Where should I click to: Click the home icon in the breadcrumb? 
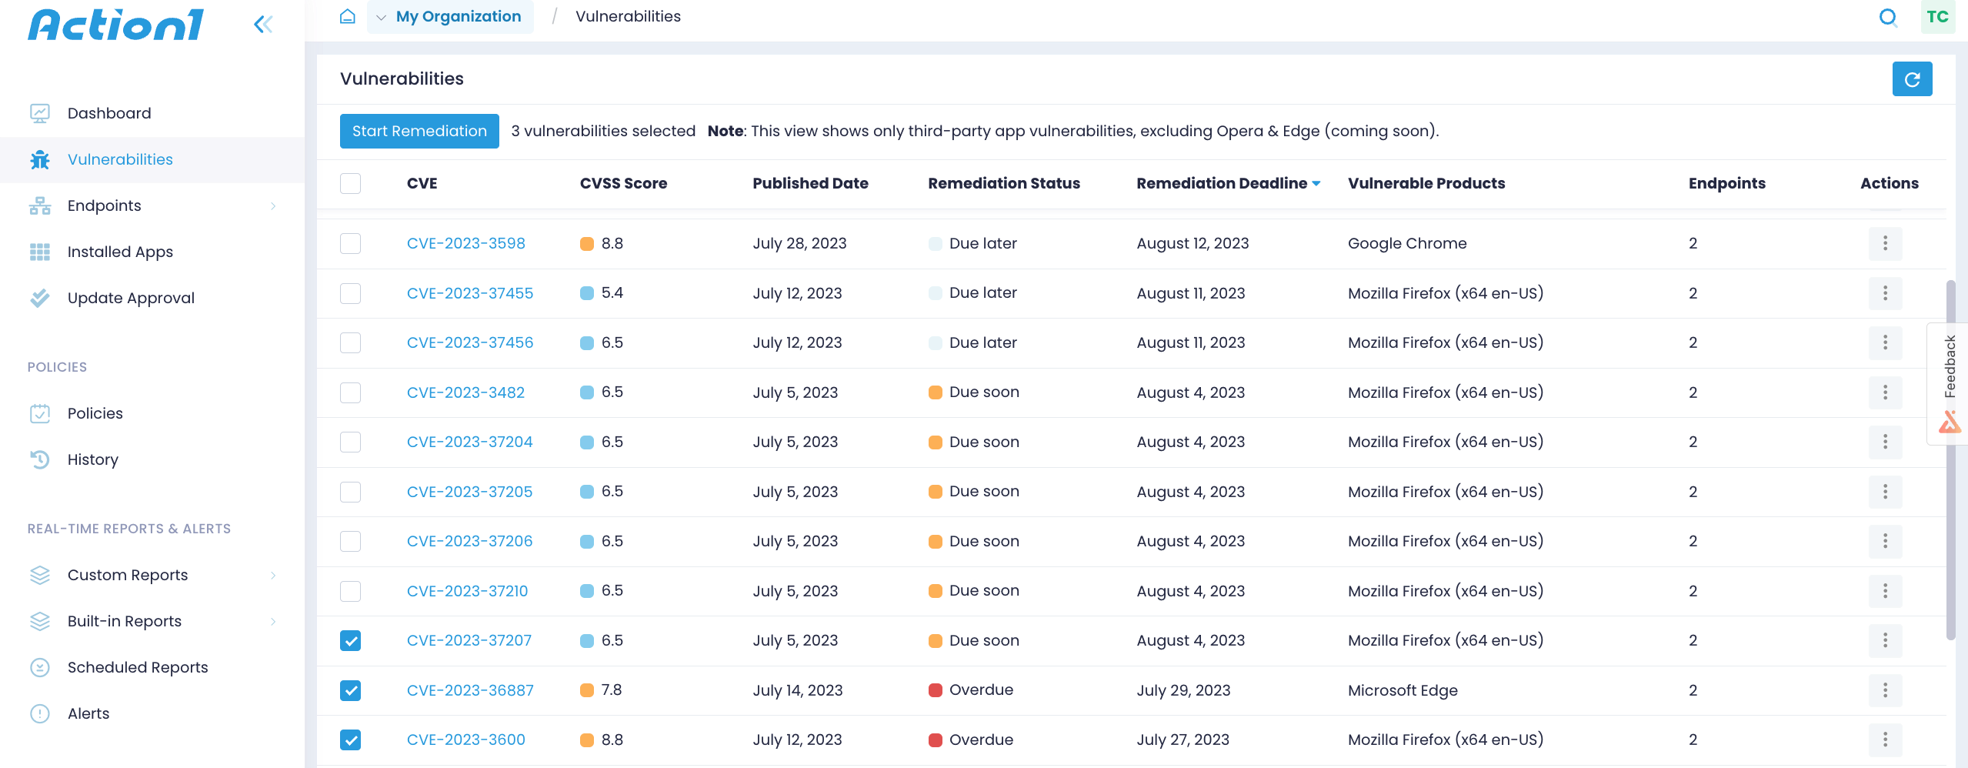coord(347,15)
